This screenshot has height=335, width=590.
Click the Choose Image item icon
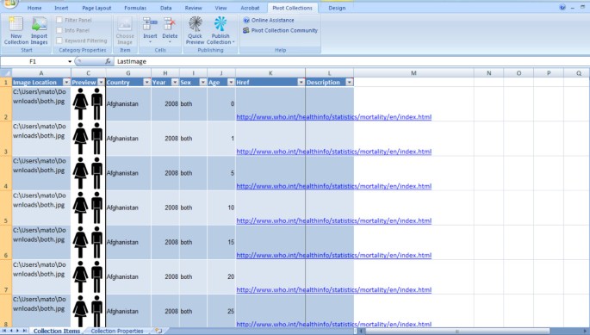pos(125,31)
